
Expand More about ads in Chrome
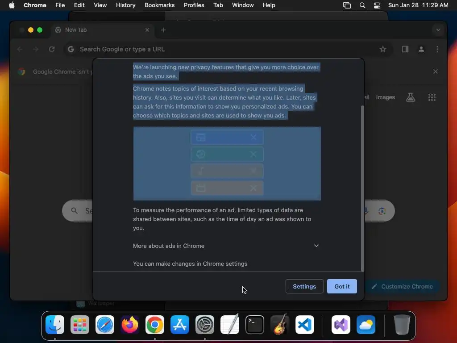point(226,246)
